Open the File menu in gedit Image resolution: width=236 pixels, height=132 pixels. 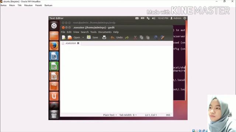[x=63, y=32]
